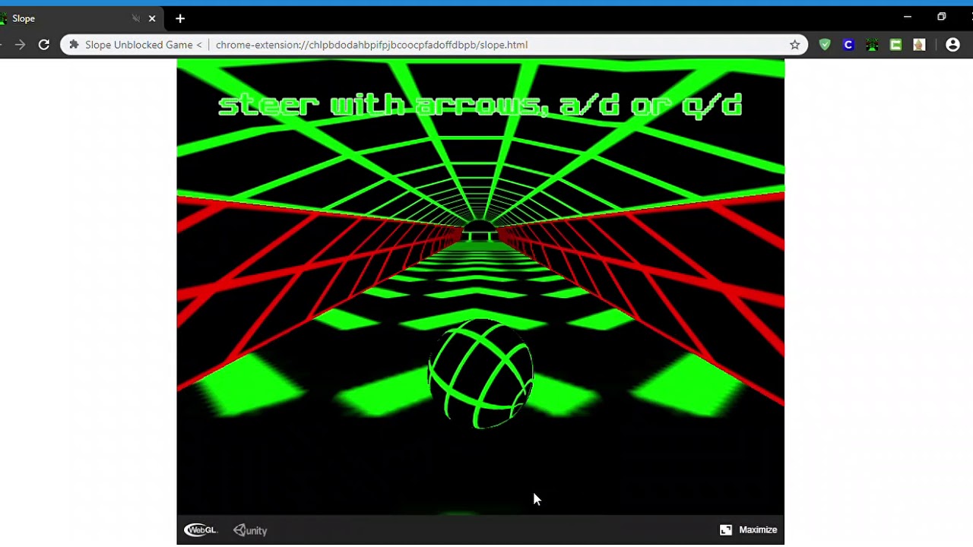Image resolution: width=973 pixels, height=547 pixels.
Task: Click 'Slope Unblocked Game' text in address bar
Action: click(x=139, y=45)
